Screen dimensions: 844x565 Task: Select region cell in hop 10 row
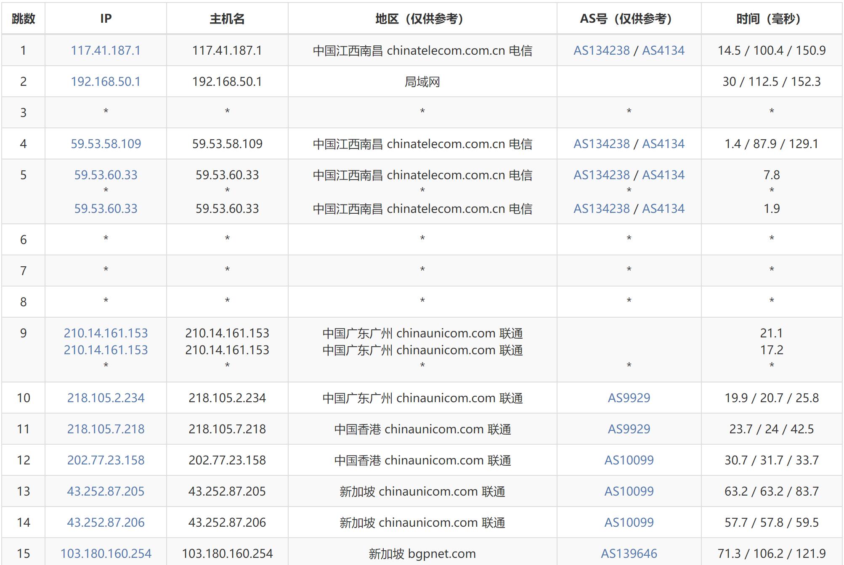(x=422, y=398)
